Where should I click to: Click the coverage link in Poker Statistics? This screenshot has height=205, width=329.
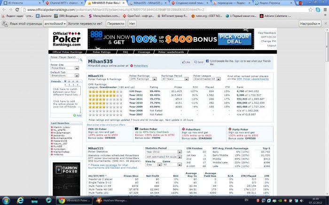pos(111,165)
